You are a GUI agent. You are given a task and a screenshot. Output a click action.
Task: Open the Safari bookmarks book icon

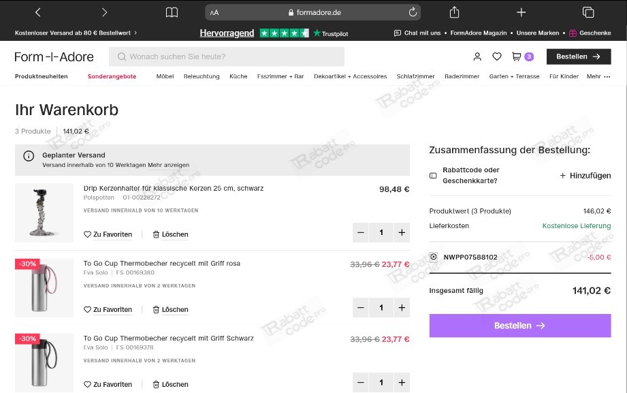[x=172, y=12]
